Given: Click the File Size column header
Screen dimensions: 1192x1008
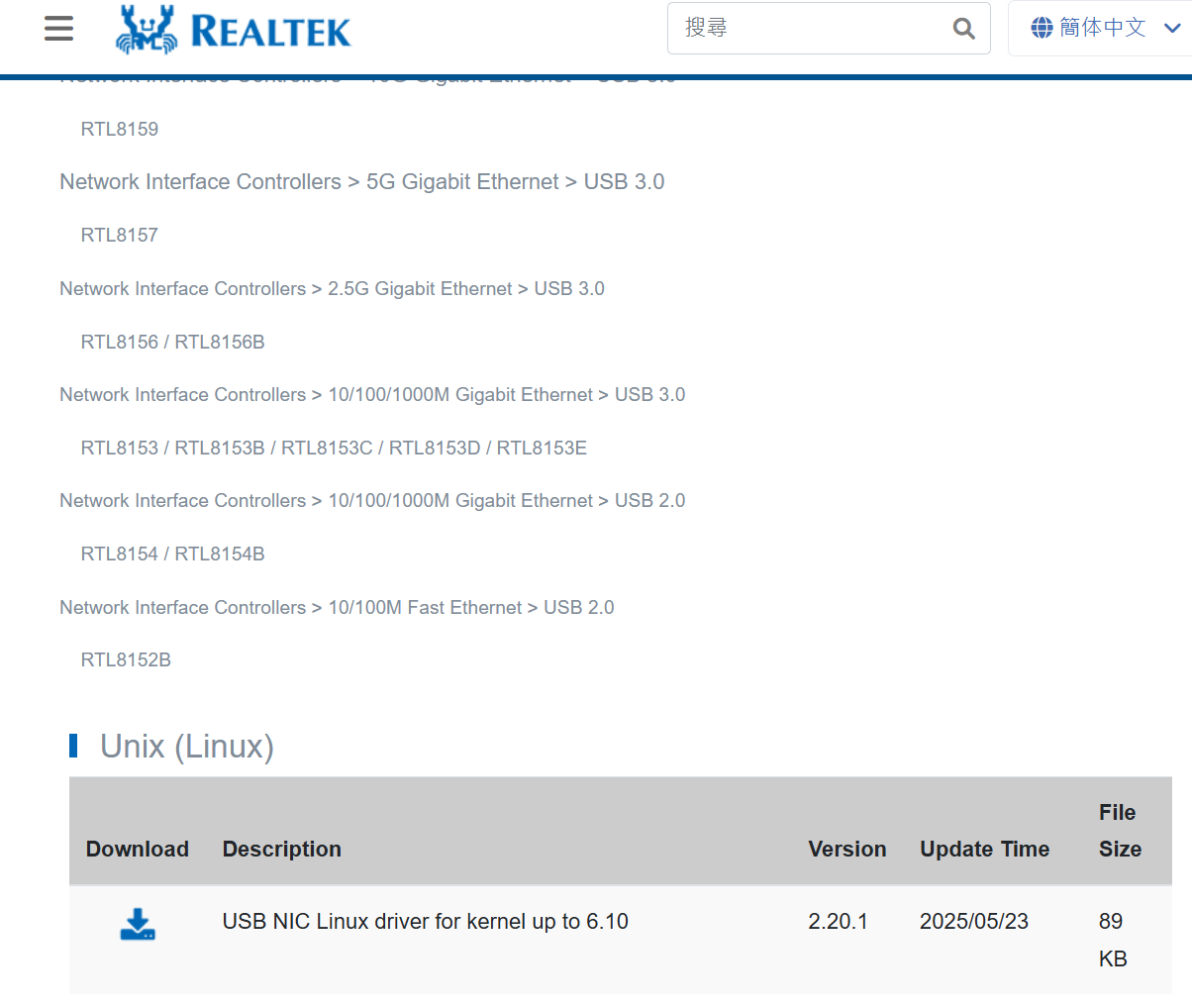Looking at the screenshot, I should [x=1120, y=831].
